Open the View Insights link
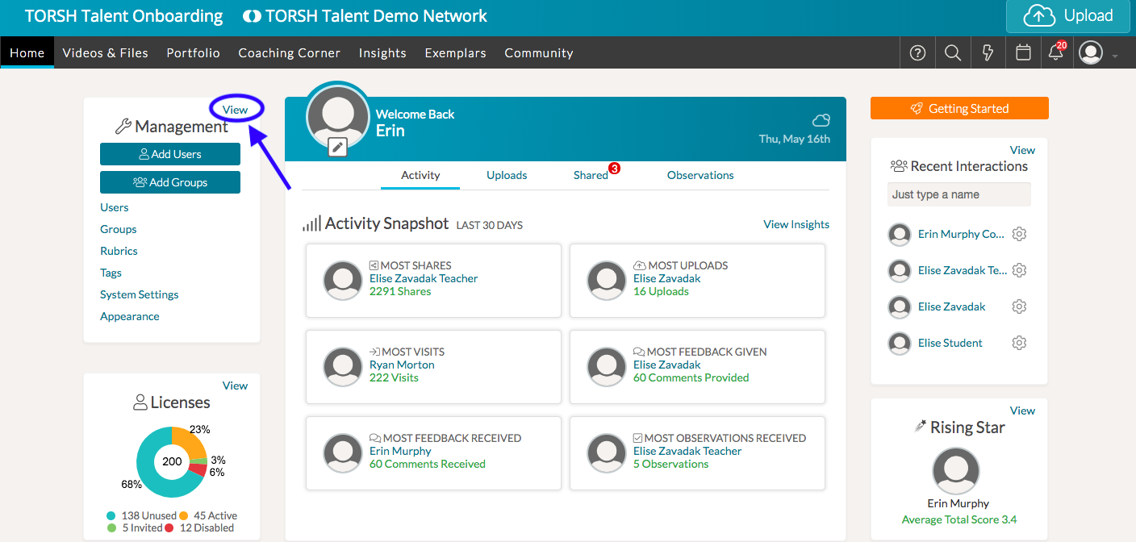 pos(796,224)
